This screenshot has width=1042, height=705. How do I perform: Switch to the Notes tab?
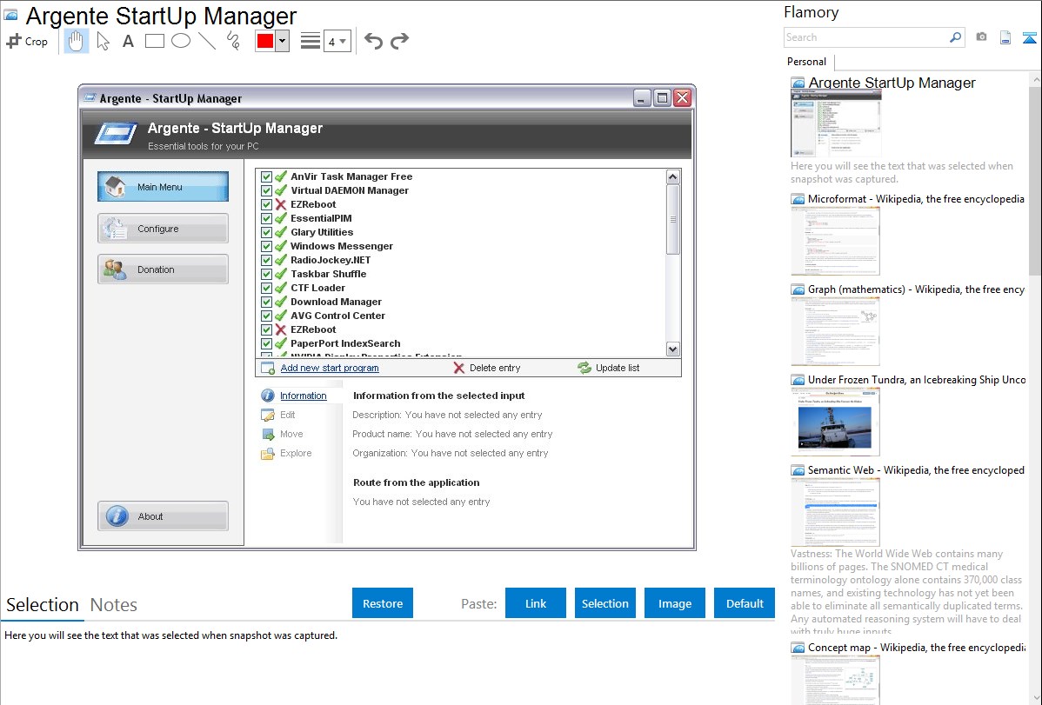tap(114, 605)
